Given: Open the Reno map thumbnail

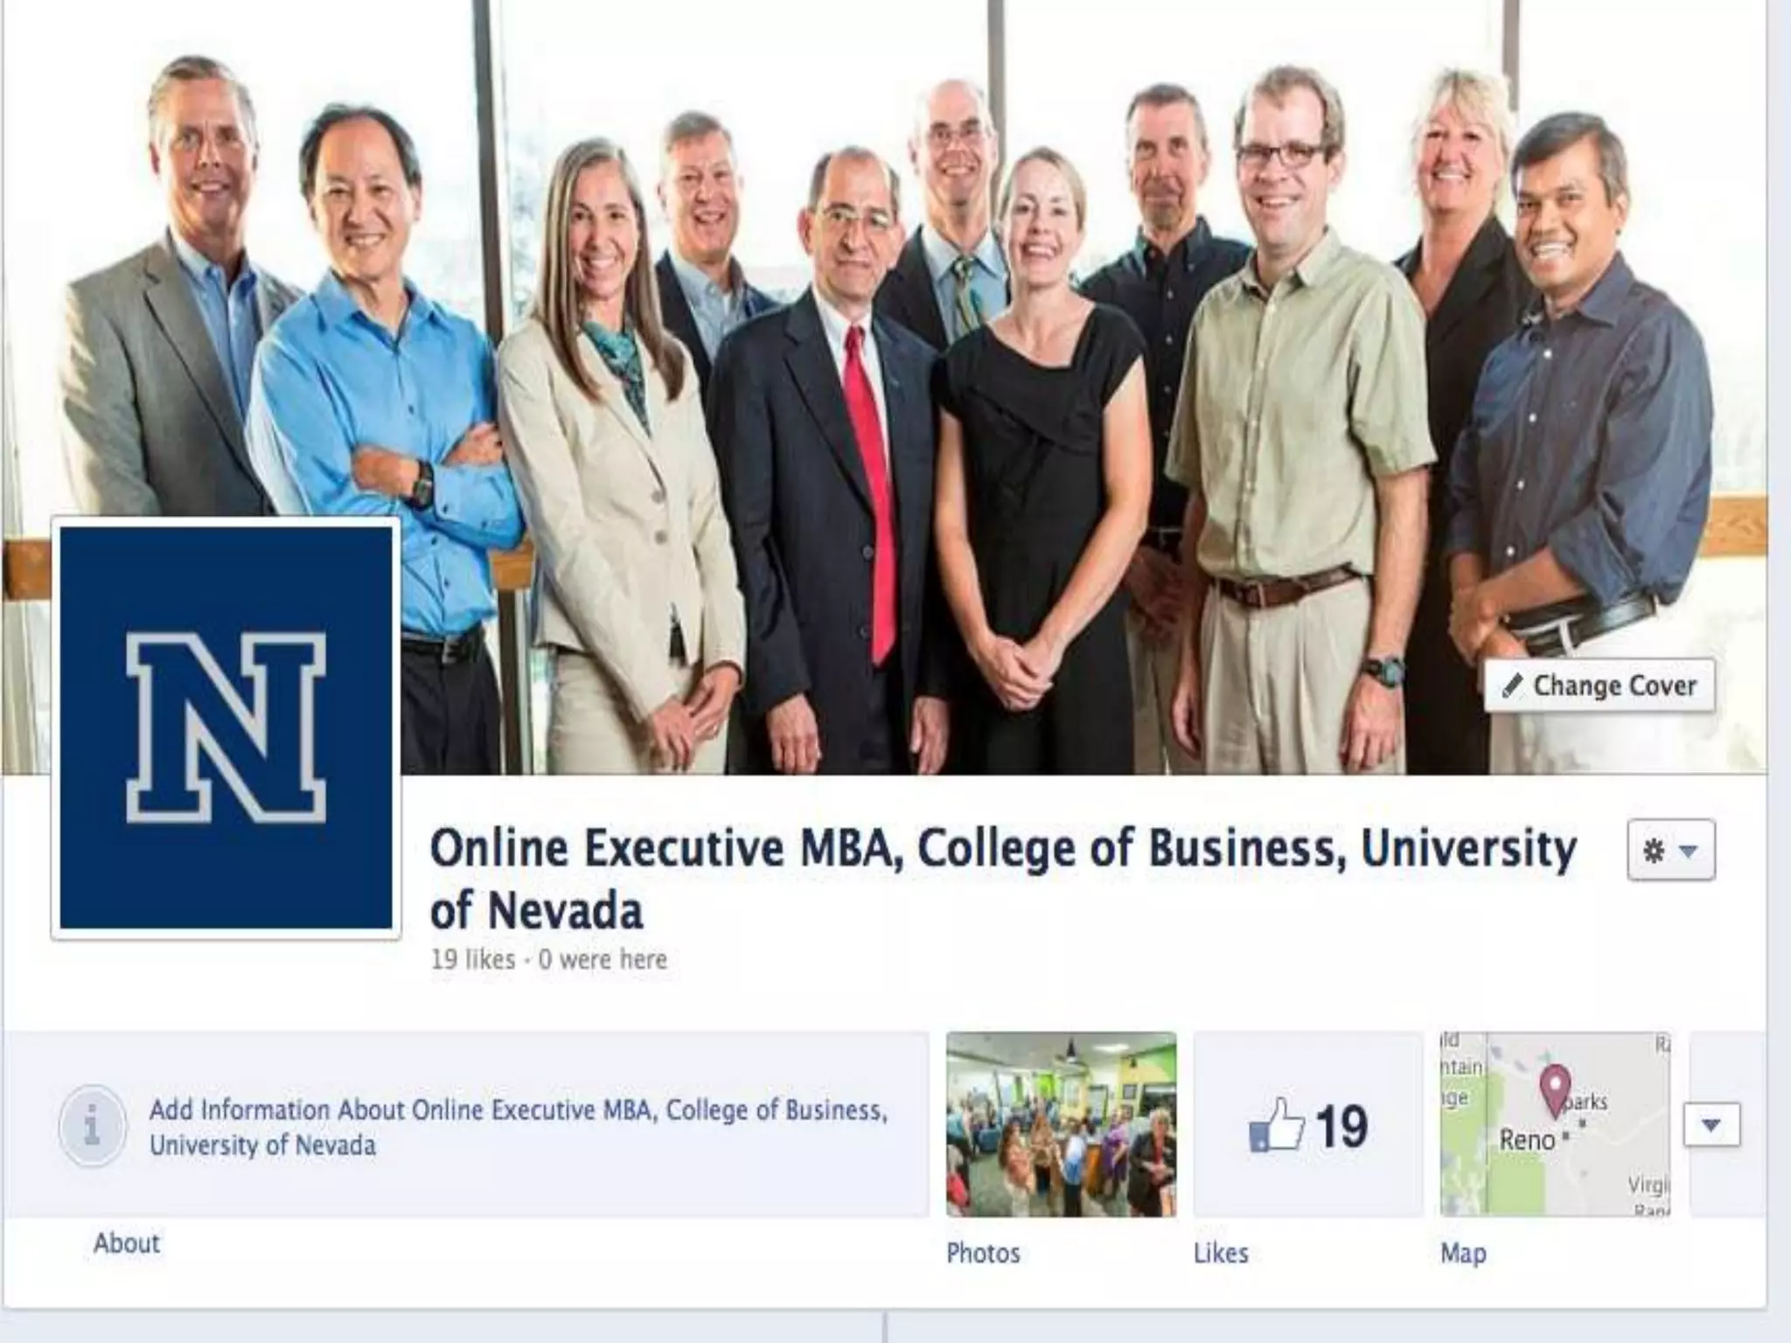Looking at the screenshot, I should pyautogui.click(x=1555, y=1124).
